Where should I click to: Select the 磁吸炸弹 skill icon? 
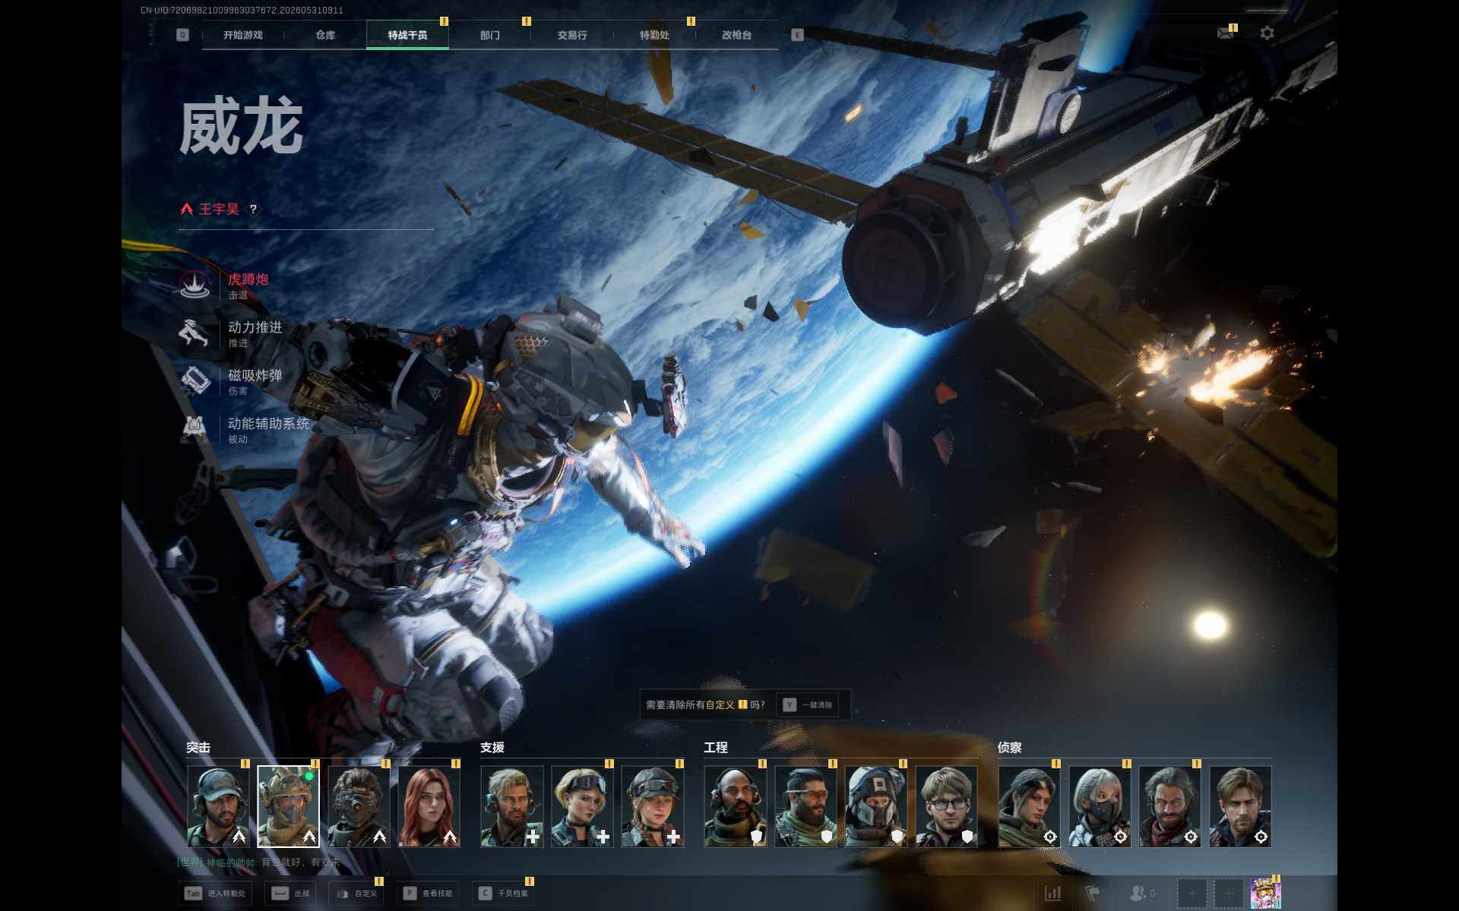click(x=195, y=381)
